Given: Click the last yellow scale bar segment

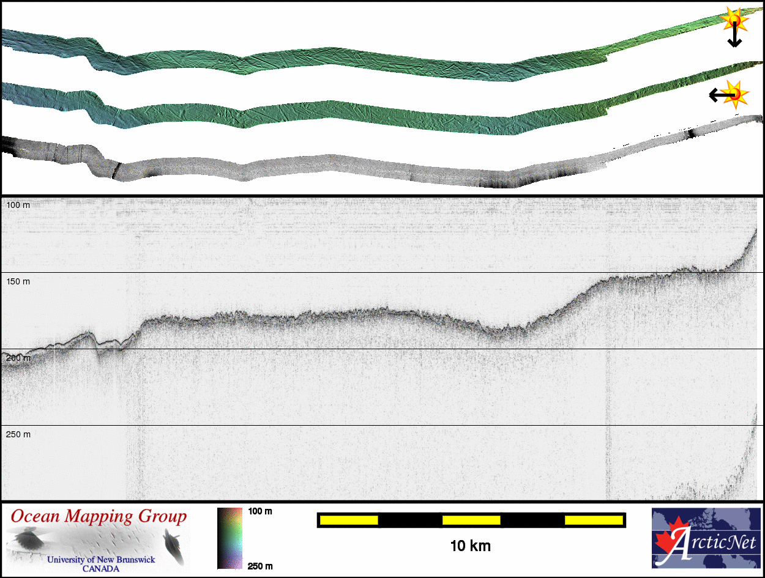Looking at the screenshot, I should tap(593, 520).
